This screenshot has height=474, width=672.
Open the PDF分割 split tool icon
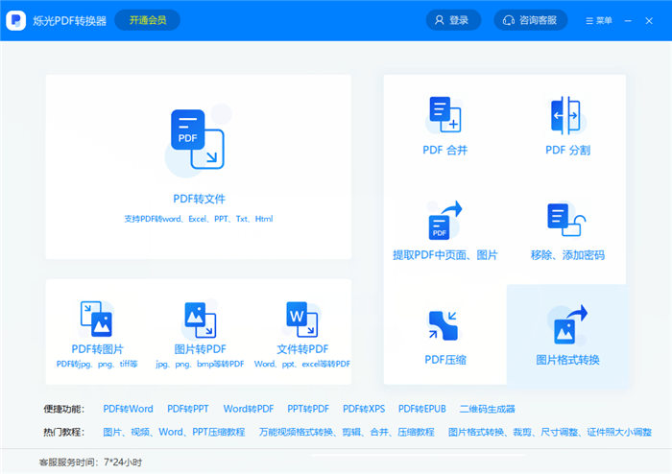(566, 115)
